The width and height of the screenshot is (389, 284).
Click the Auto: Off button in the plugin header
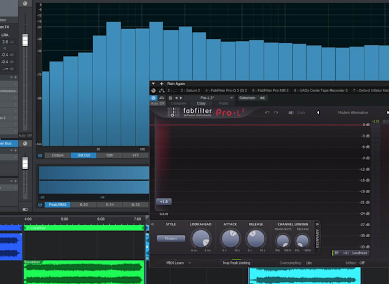tap(157, 103)
